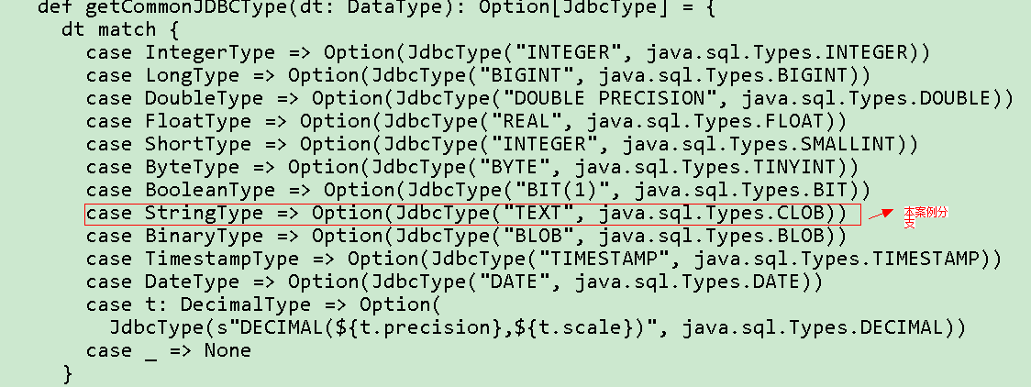Click the "DOUBLE PRECISION" string literal
This screenshot has height=387, width=1031.
[610, 98]
